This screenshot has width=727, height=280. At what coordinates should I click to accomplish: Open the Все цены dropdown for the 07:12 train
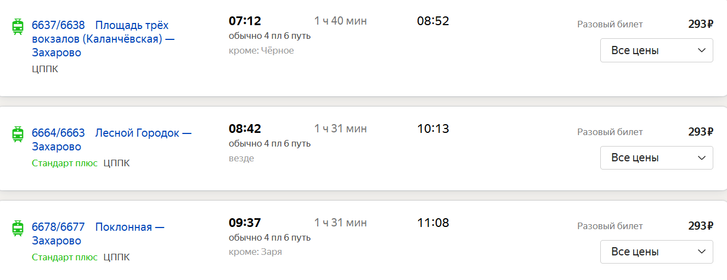(x=656, y=50)
